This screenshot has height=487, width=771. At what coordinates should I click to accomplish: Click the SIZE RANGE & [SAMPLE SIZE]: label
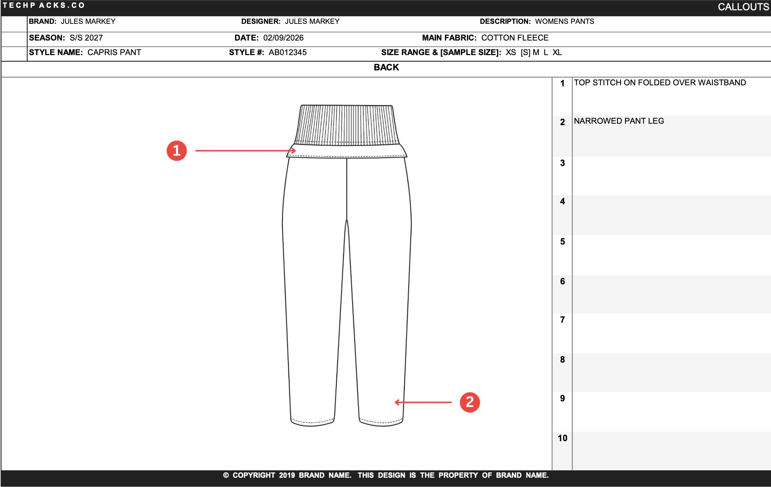pyautogui.click(x=441, y=52)
